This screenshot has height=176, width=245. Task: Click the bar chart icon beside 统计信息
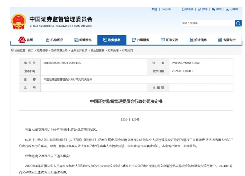point(192,40)
